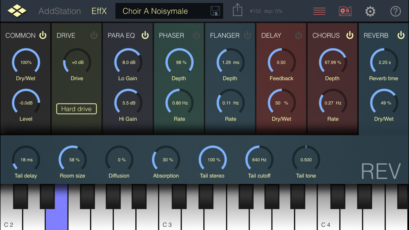This screenshot has height=230, width=409.
Task: Play the highlighted purple piano key
Action: pos(57,219)
